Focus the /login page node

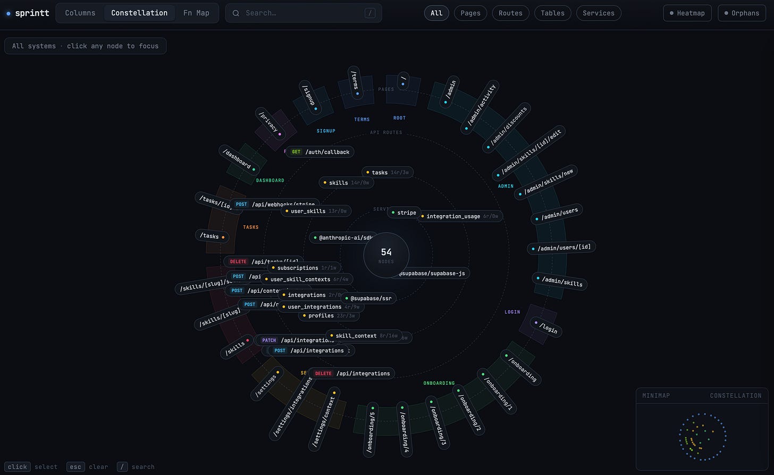pyautogui.click(x=546, y=327)
